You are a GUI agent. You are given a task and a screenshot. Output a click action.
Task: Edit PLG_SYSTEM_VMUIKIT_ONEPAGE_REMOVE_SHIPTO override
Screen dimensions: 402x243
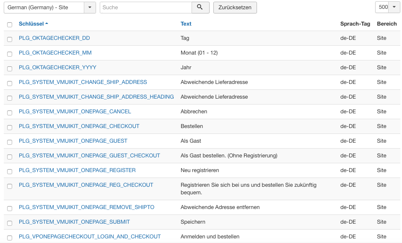coord(86,207)
